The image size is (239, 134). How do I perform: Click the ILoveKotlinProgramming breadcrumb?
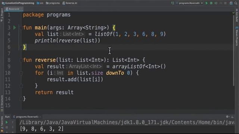coord(18,3)
